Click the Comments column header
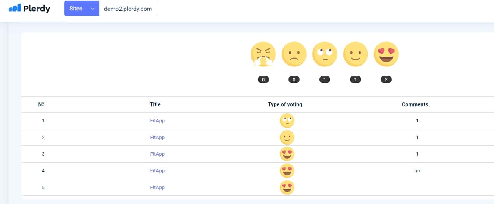The image size is (494, 204). [415, 104]
